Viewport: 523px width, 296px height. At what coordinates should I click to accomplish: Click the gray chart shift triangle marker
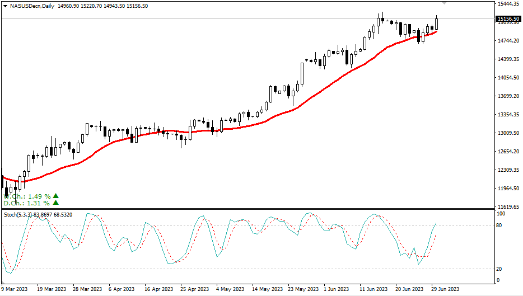tap(445, 3)
